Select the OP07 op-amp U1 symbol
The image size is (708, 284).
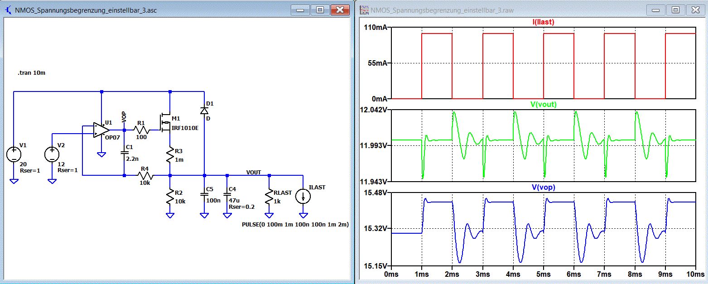[101, 130]
